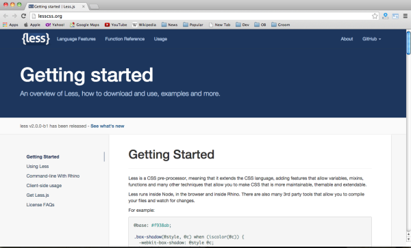
Task: Click the 'For example:' text
Action: (x=142, y=210)
